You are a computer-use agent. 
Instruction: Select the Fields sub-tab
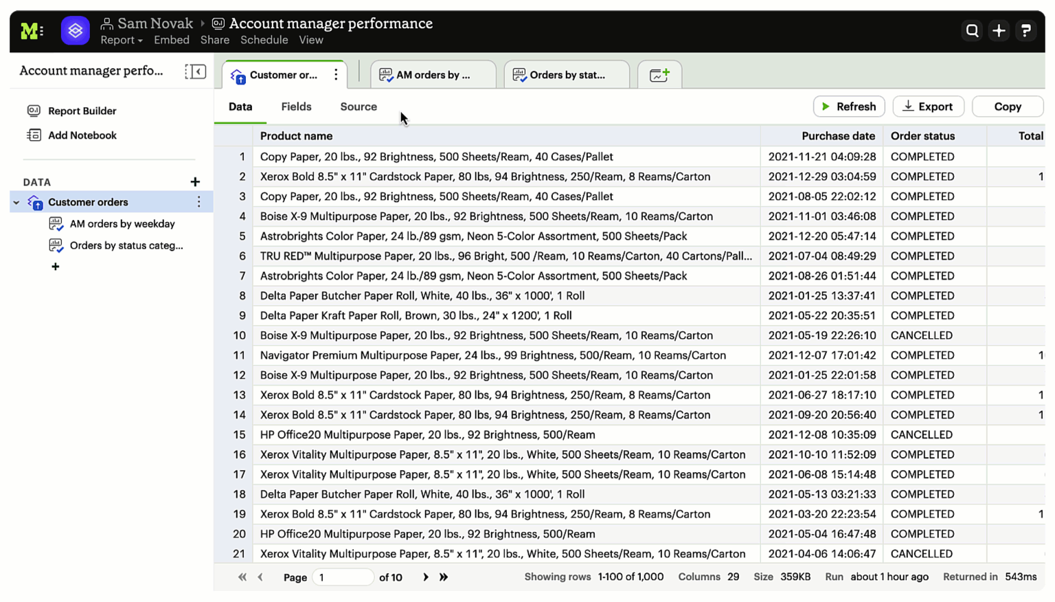pyautogui.click(x=297, y=107)
